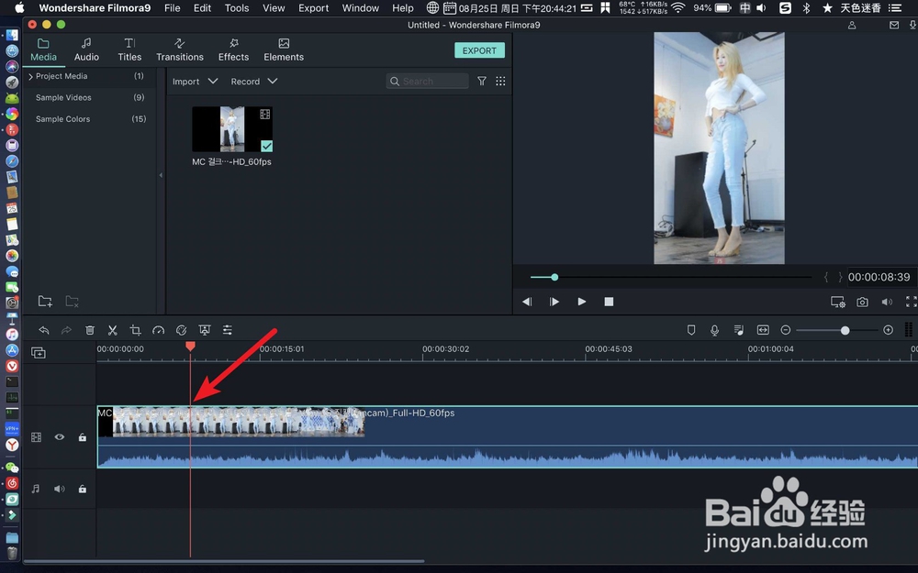Screen dimensions: 918x573
Task: Delete the selected clip with the trash icon
Action: coord(90,330)
